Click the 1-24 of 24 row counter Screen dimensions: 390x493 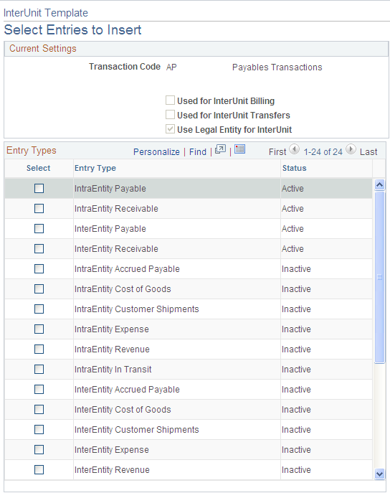point(323,152)
